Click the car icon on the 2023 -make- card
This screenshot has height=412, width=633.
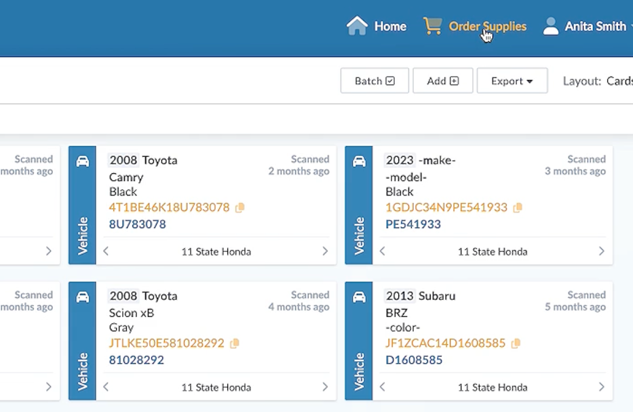tap(359, 162)
